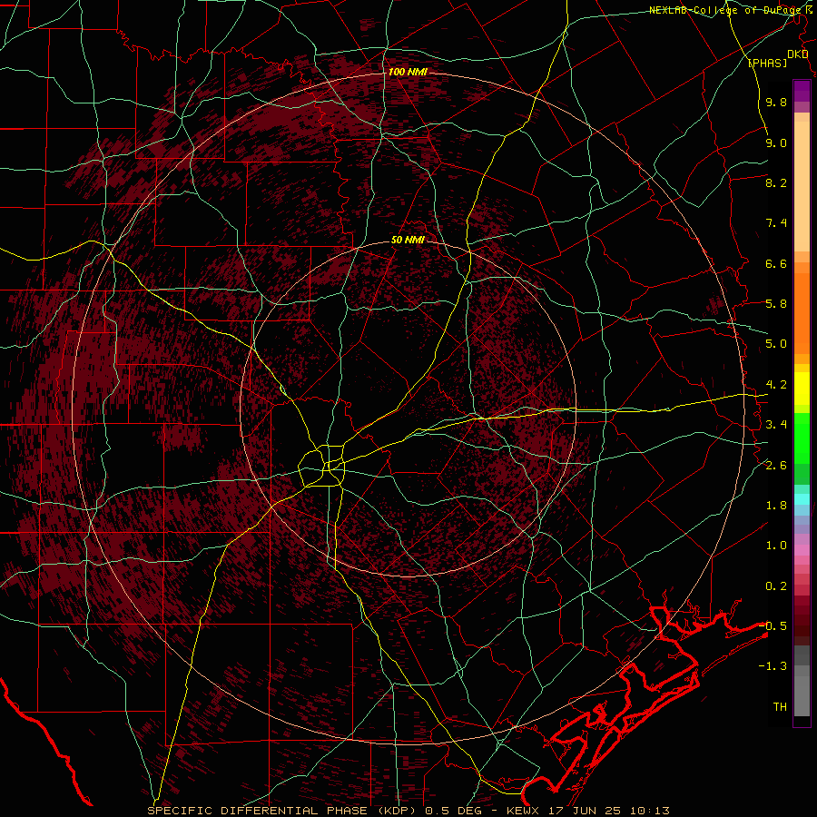817x817 pixels.
Task: Click the 7.4 value on the color scale
Action: [x=776, y=223]
